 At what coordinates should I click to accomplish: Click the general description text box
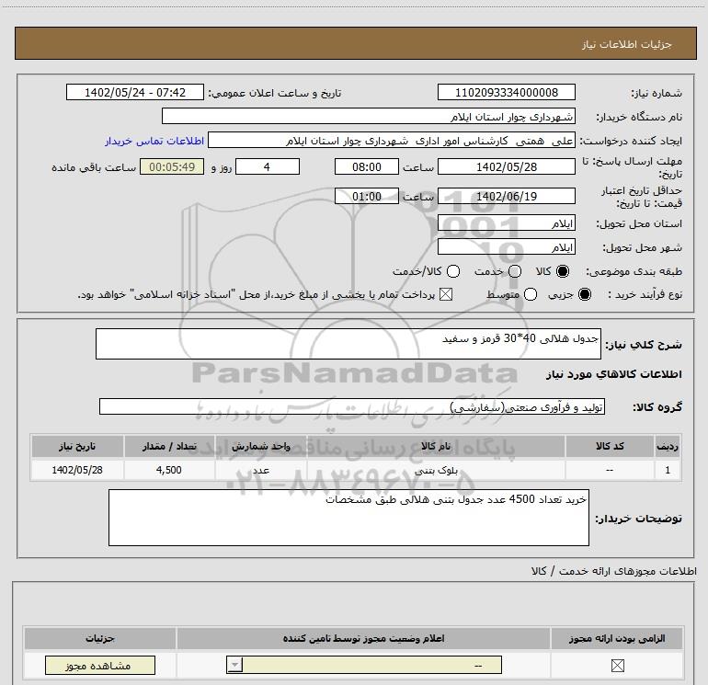(x=348, y=344)
